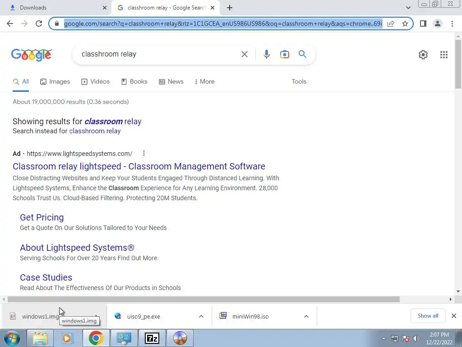
Task: Select the All results tab
Action: tap(21, 82)
